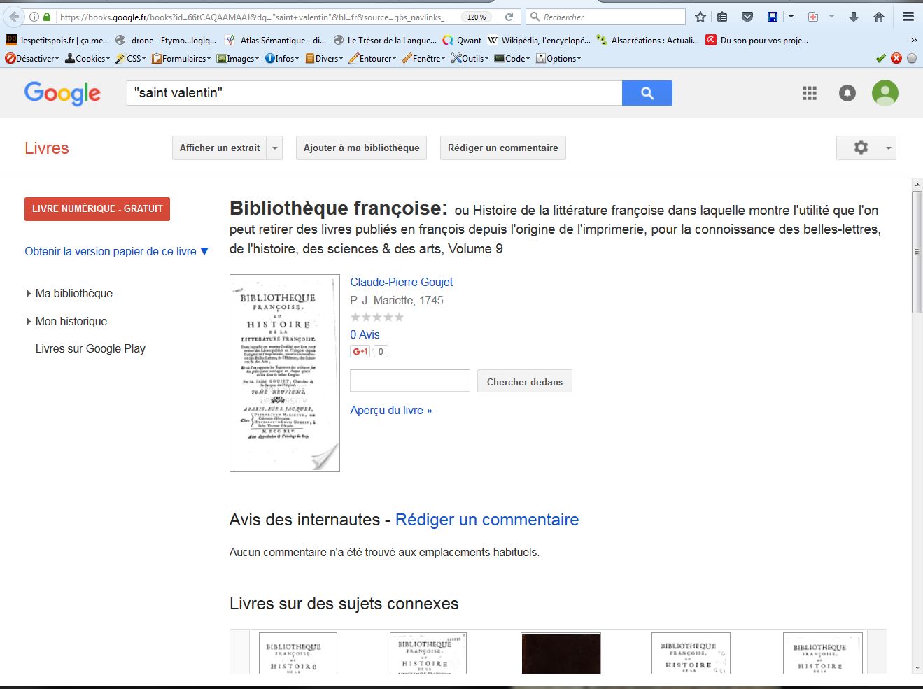Open Google notifications bell
Screen dimensions: 923x689
847,93
